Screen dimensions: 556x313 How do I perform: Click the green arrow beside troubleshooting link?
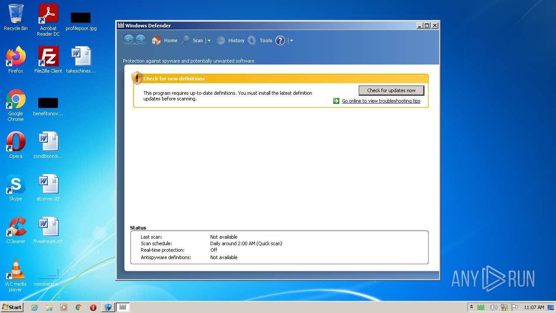pyautogui.click(x=336, y=101)
